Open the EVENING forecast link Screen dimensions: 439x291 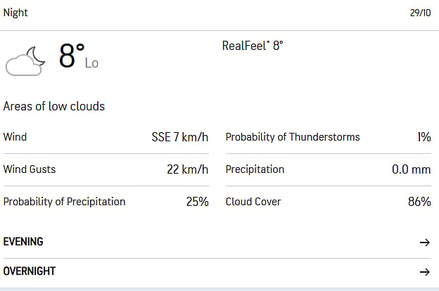23,242
